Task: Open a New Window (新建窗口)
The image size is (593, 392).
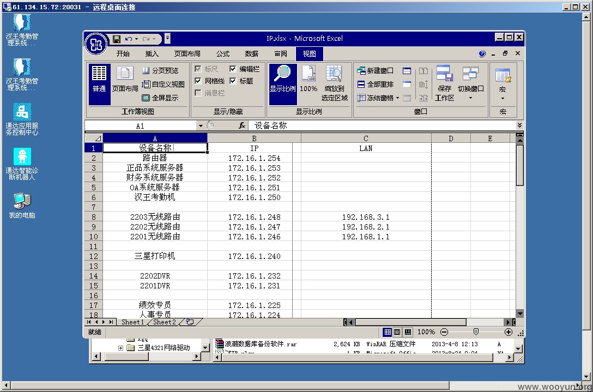Action: [x=375, y=71]
